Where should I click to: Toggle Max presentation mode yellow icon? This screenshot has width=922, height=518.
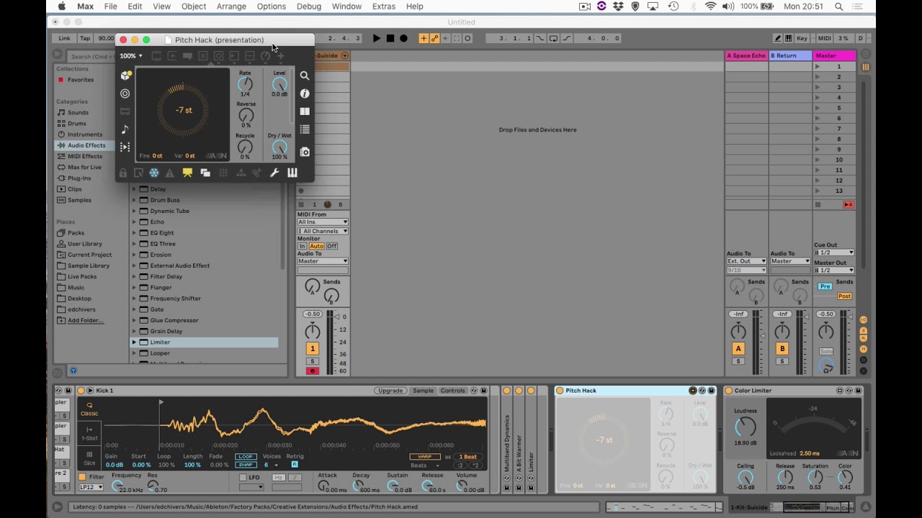pos(187,173)
